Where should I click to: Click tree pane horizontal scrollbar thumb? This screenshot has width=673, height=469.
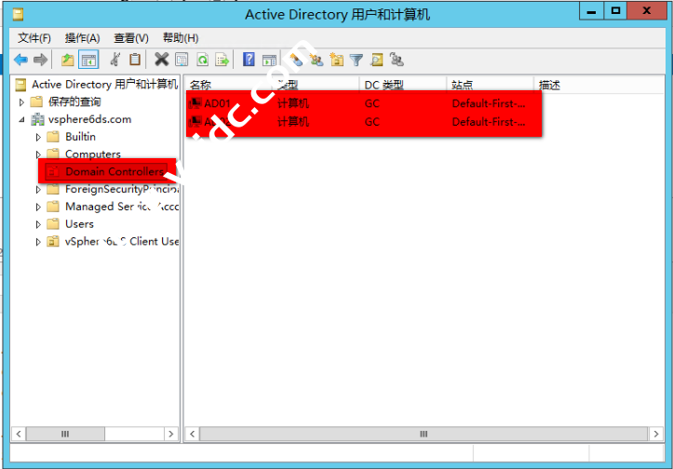(65, 434)
